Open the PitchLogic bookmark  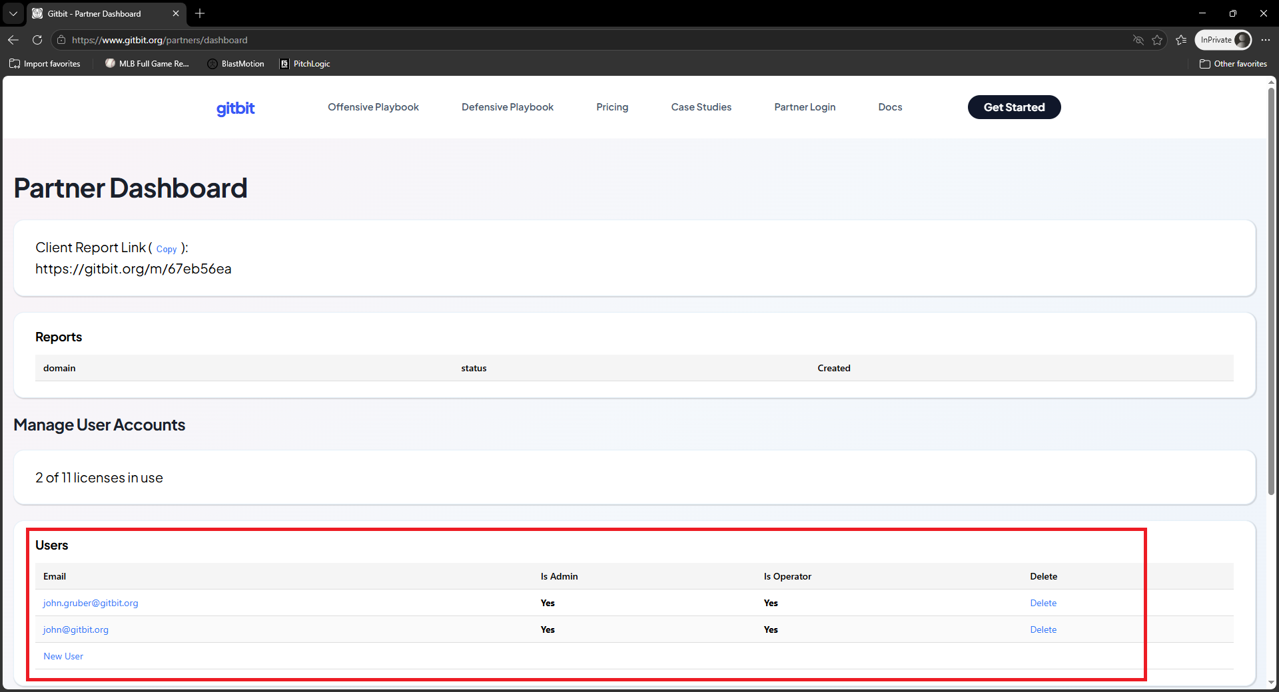(x=305, y=63)
